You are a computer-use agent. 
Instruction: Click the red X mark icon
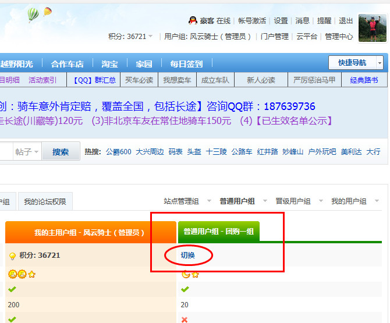pos(185,320)
